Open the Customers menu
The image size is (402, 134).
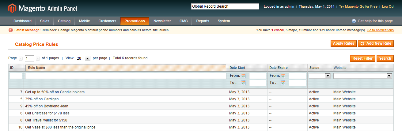tap(107, 21)
